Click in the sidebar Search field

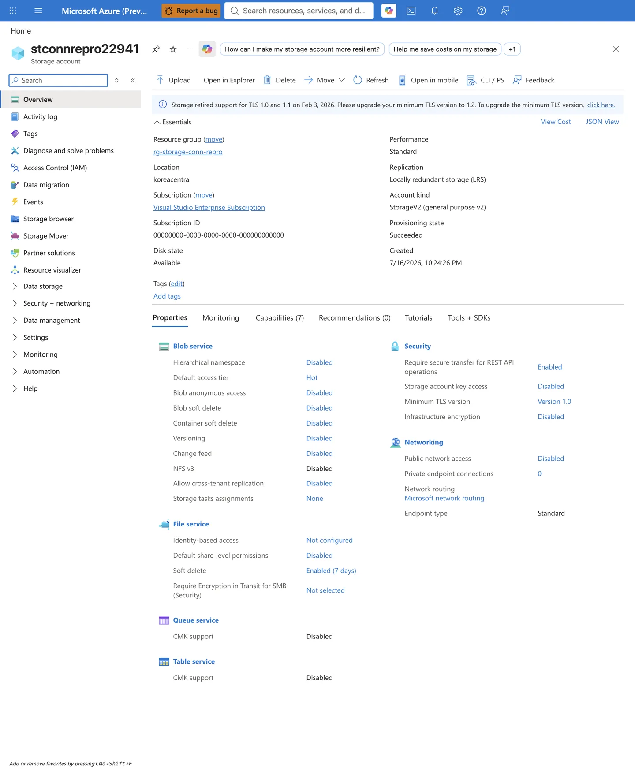(58, 80)
